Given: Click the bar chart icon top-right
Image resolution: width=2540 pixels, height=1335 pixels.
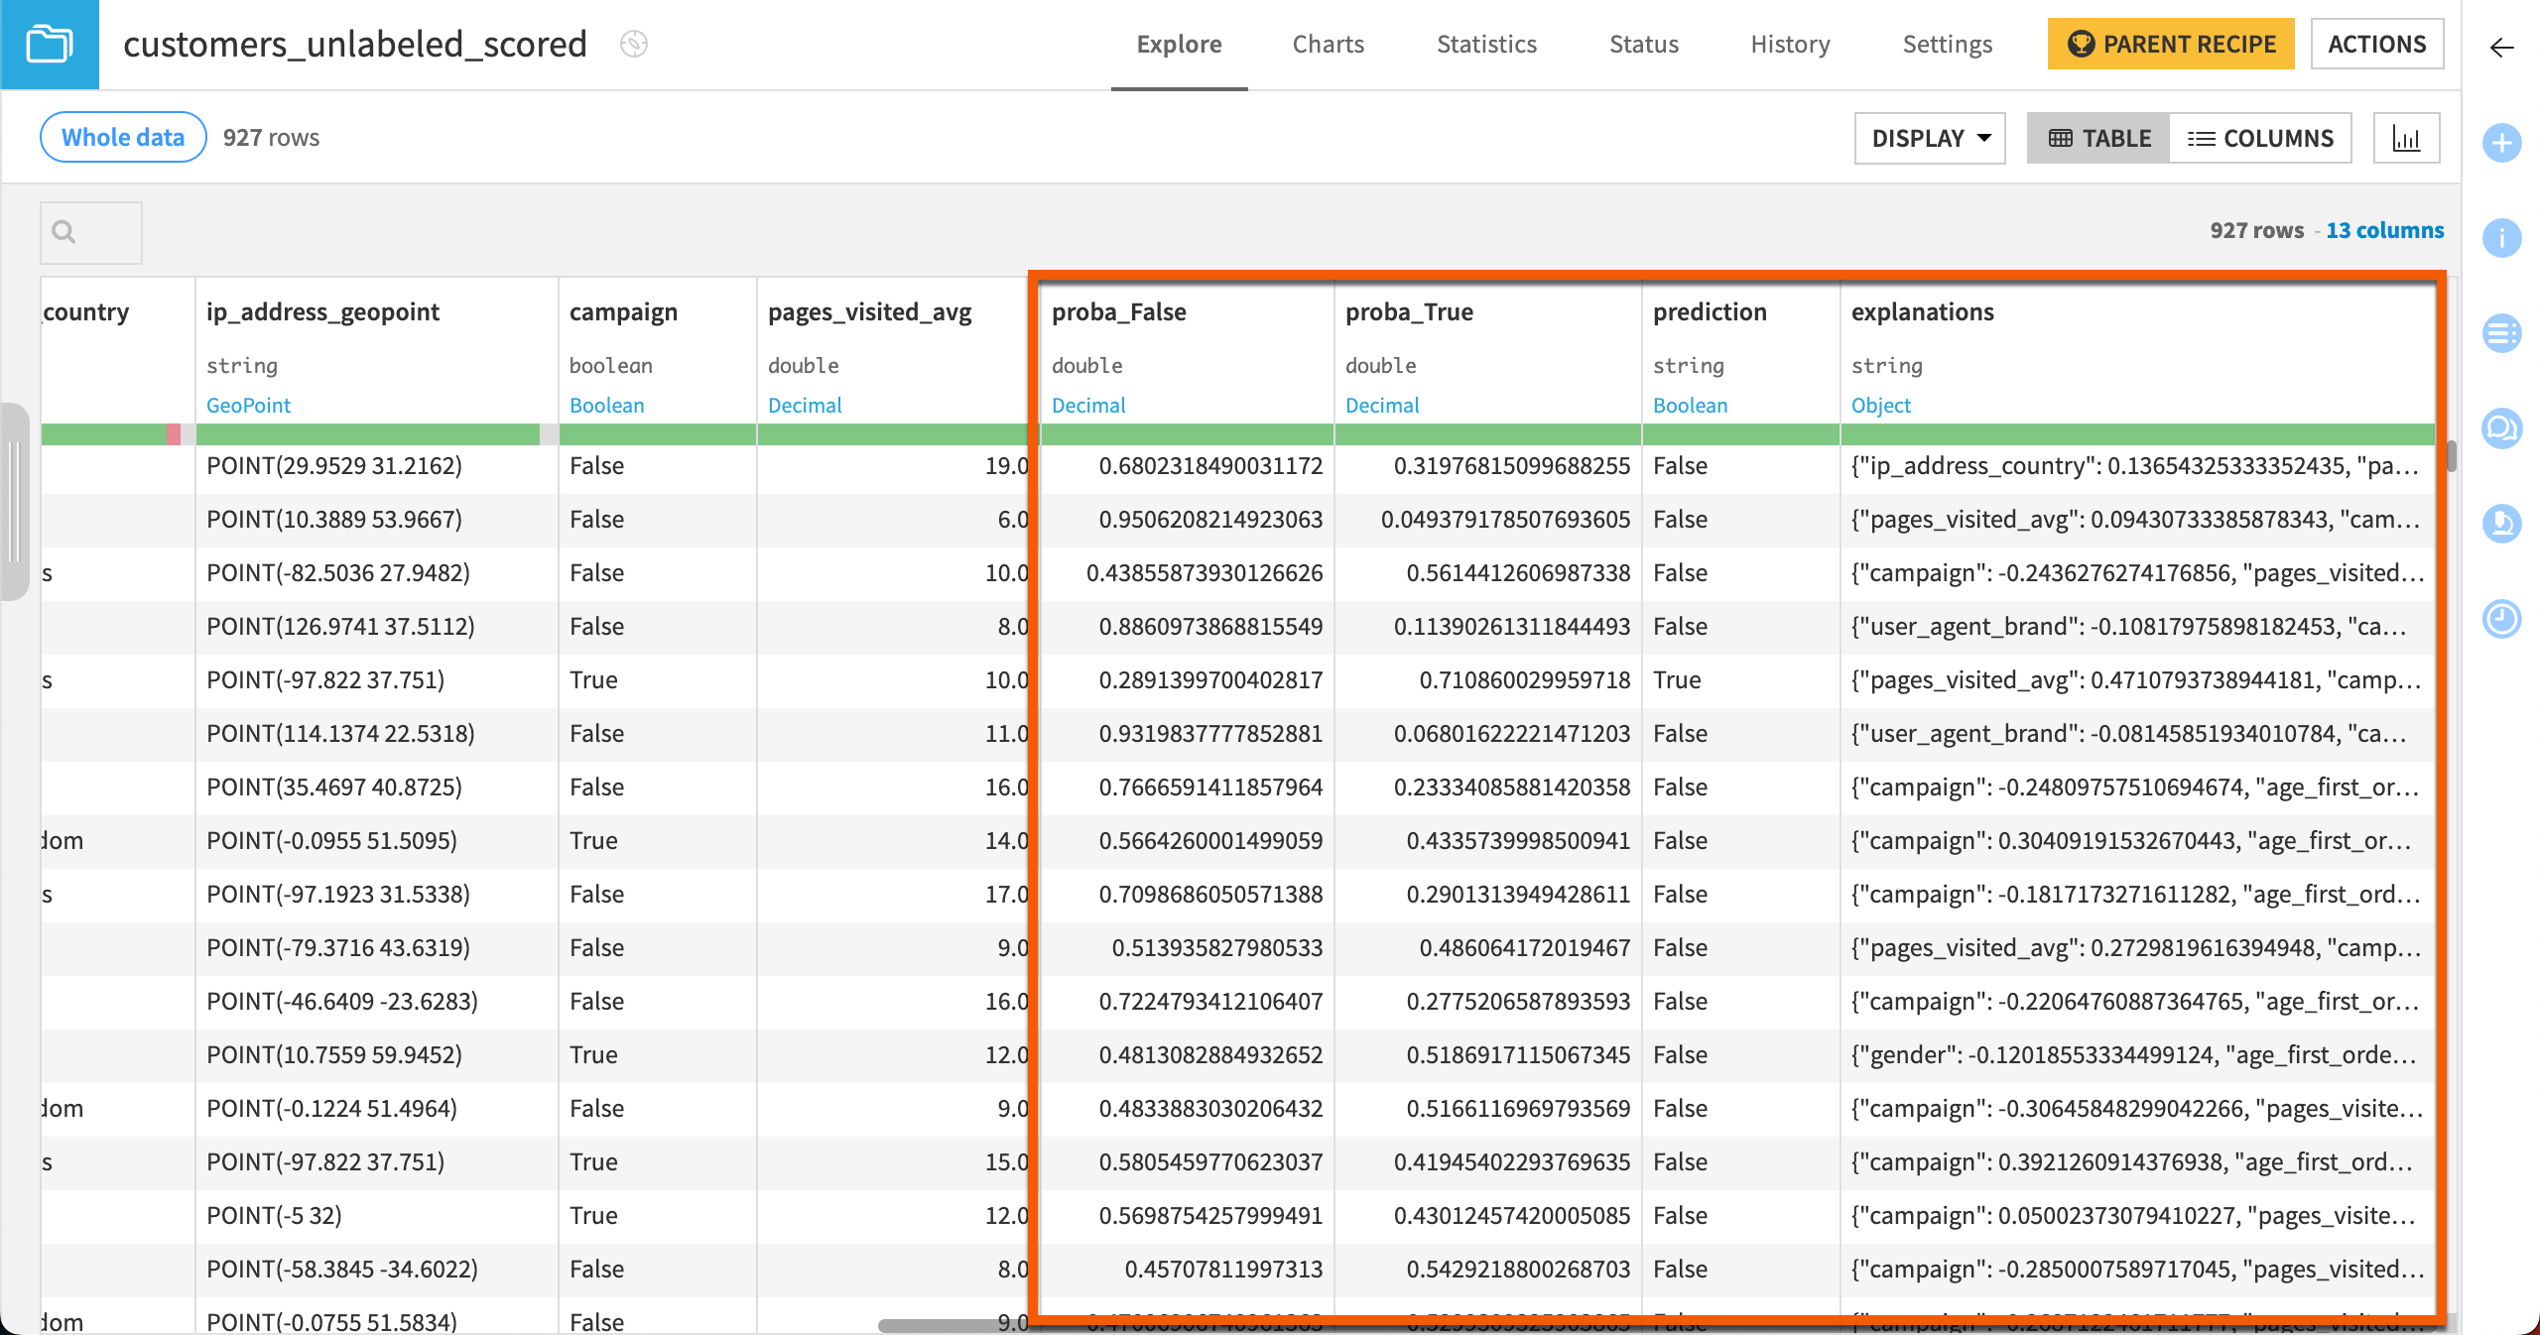Looking at the screenshot, I should coord(2409,138).
